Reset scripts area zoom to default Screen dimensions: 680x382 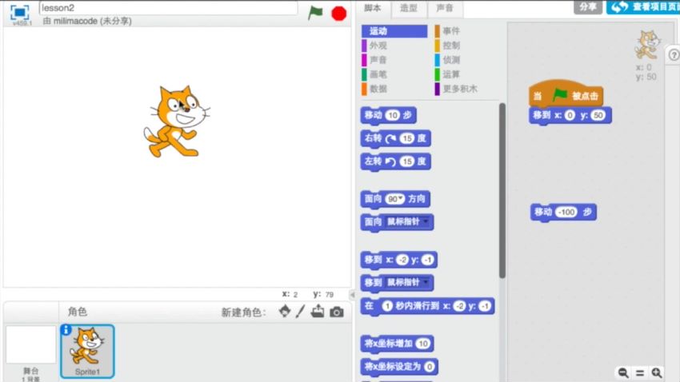[640, 372]
